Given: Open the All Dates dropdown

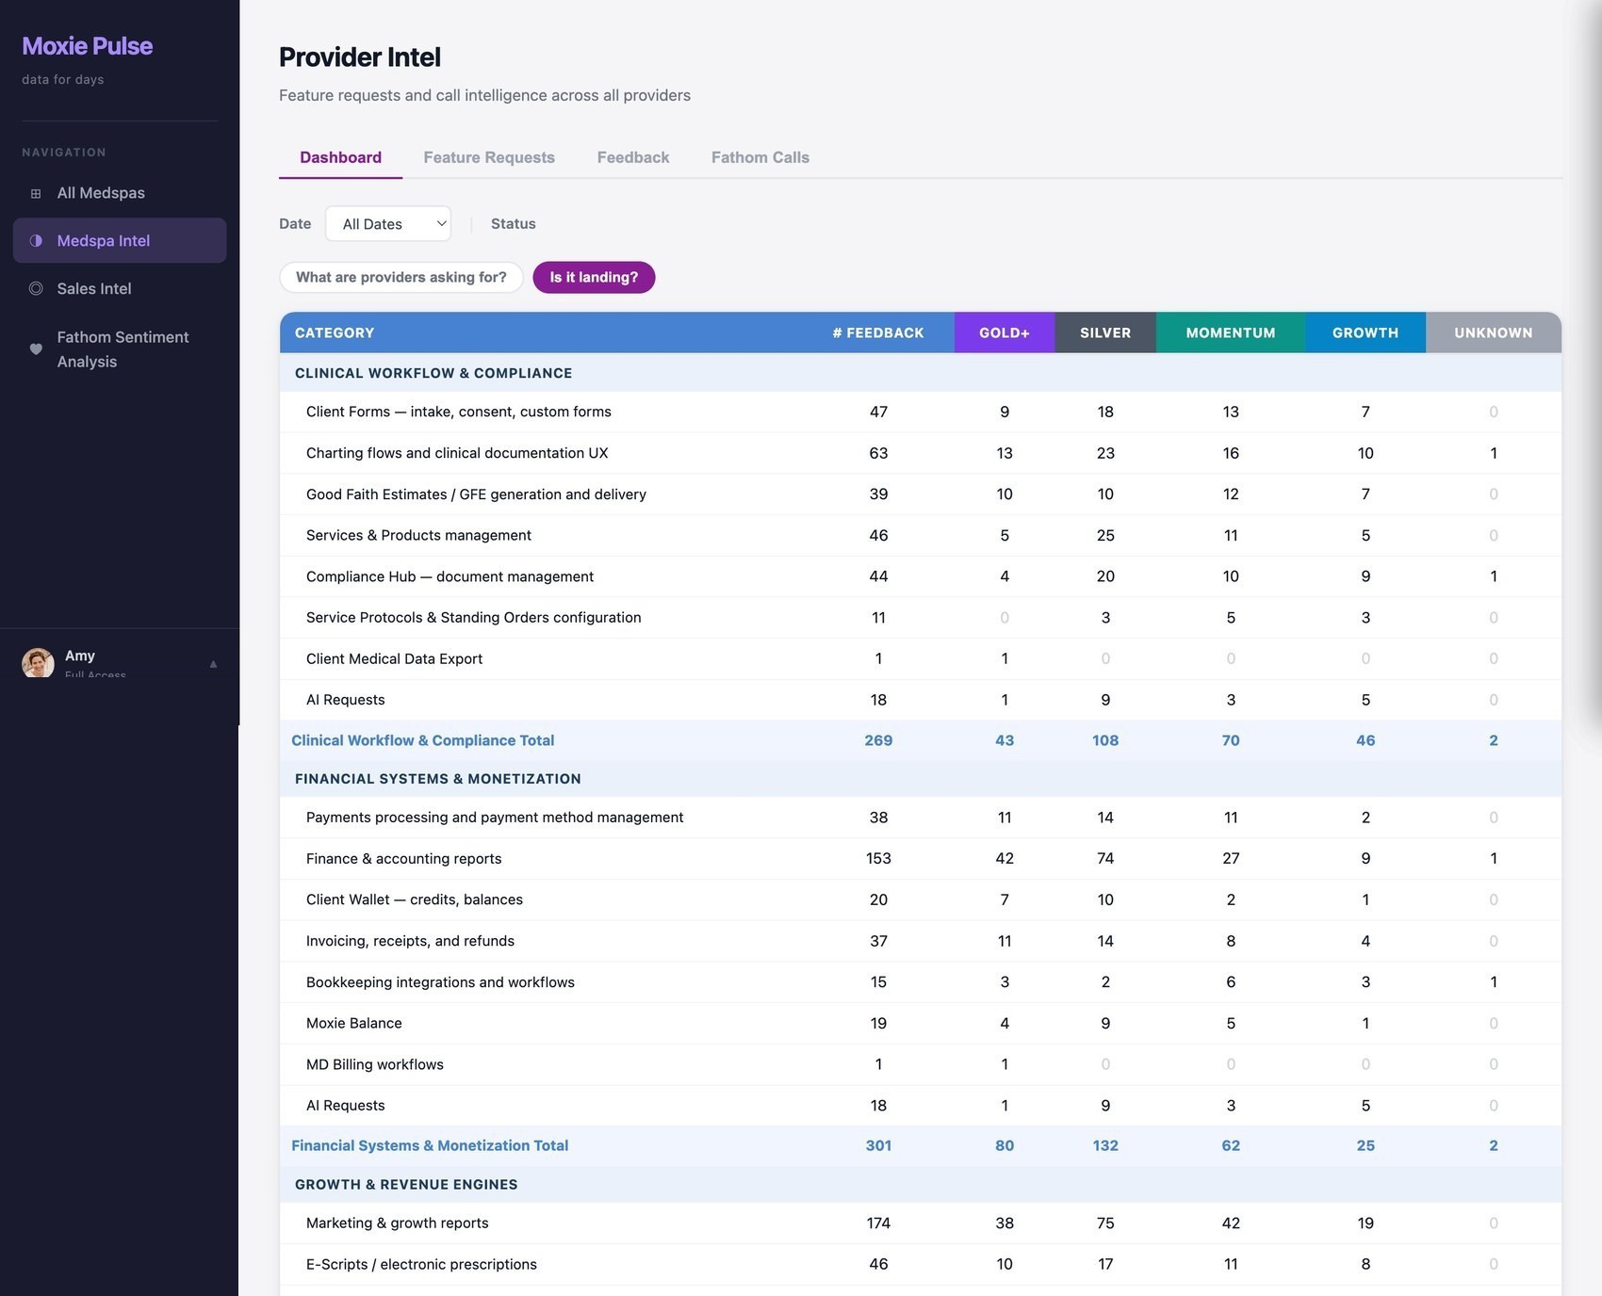Looking at the screenshot, I should (388, 224).
